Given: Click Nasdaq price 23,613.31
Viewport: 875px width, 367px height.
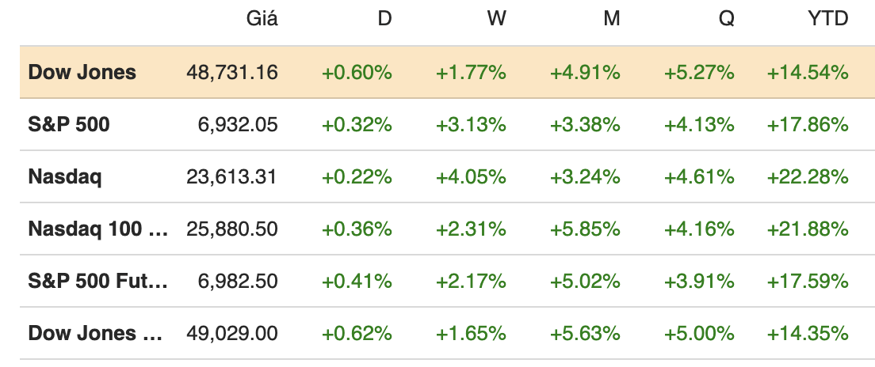Looking at the screenshot, I should 232,177.
